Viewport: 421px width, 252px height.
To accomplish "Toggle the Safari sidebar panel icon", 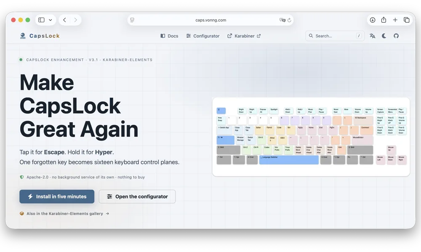I will click(41, 20).
